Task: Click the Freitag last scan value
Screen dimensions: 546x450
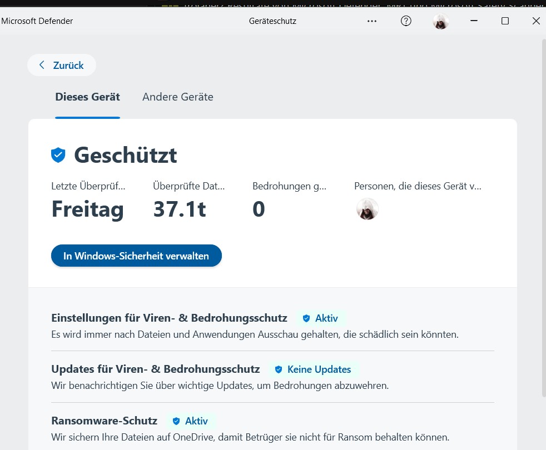Action: pyautogui.click(x=87, y=209)
